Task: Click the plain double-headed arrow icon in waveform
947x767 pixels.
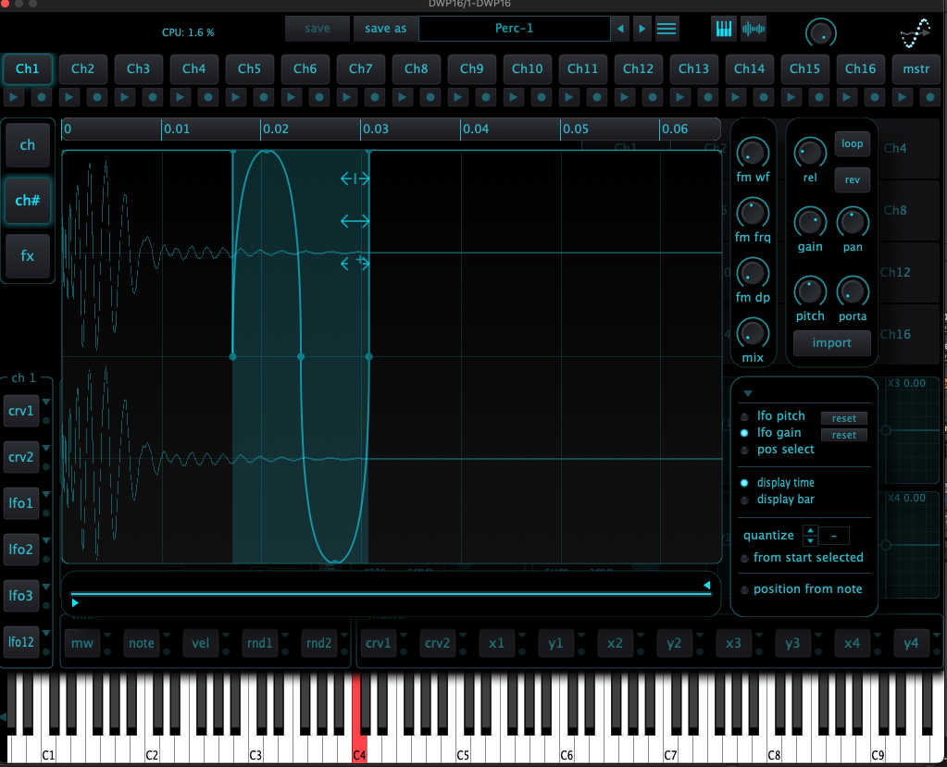Action: [x=355, y=221]
